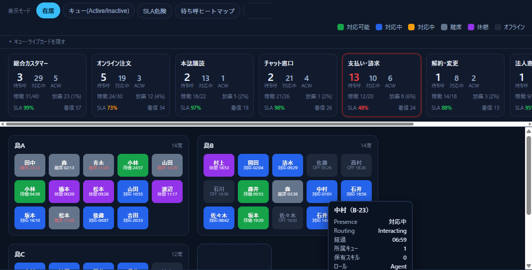Screen dimensions: 532x270
Task: Open the 総合カスタマー queue card
Action: 47,85
